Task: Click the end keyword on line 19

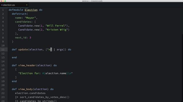Action: (14, 81)
